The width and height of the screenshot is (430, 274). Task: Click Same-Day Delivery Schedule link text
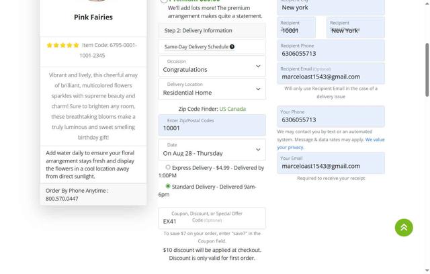pos(196,47)
